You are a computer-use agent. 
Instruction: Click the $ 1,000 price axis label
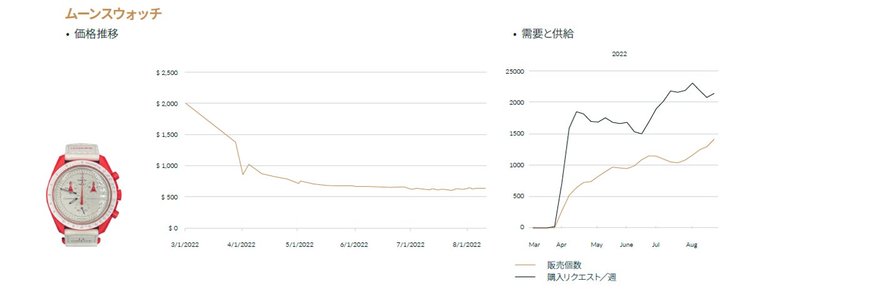[x=167, y=166]
